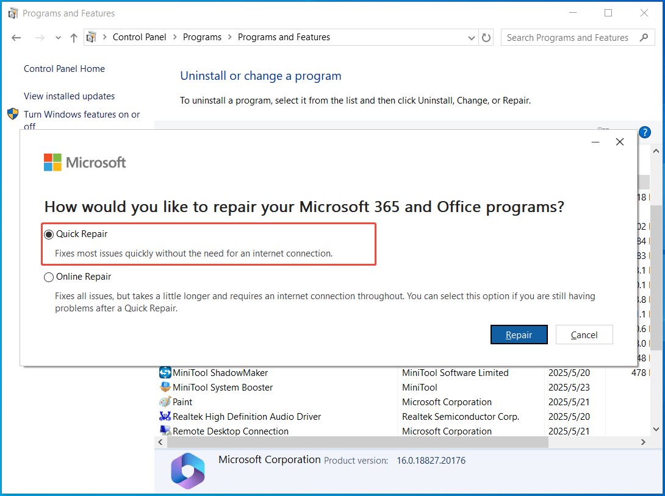The width and height of the screenshot is (665, 496).
Task: Expand the breadcrumb chevron after Programs
Action: coord(229,37)
